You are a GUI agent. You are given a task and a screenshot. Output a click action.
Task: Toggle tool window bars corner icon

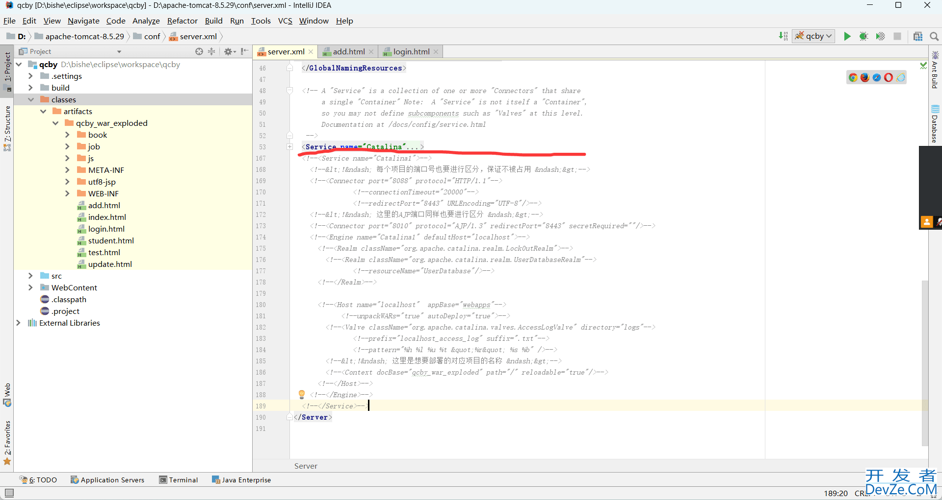point(9,493)
